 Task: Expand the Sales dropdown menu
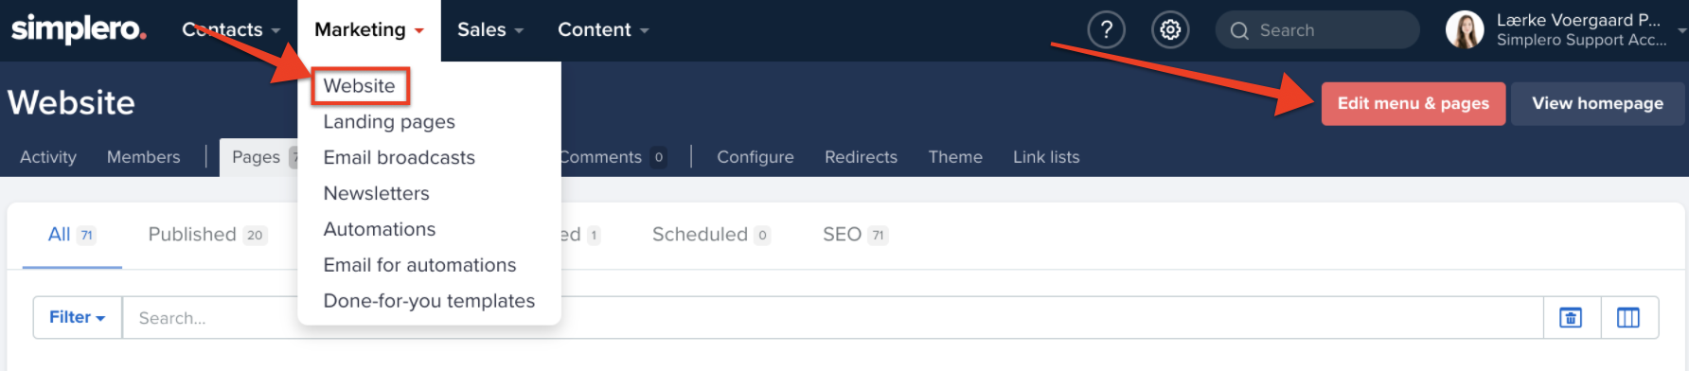click(490, 30)
